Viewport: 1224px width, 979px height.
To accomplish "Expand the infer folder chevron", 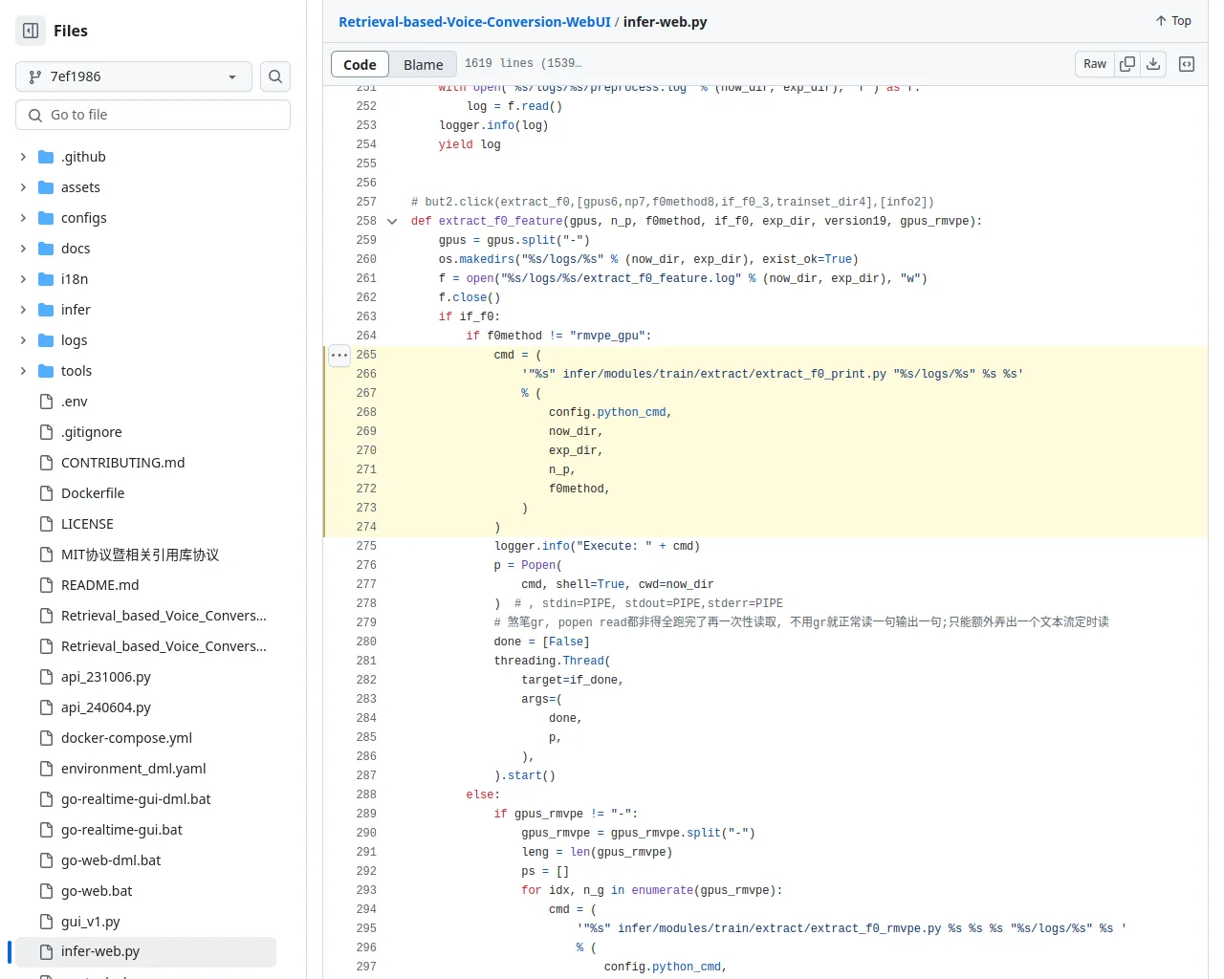I will [23, 310].
